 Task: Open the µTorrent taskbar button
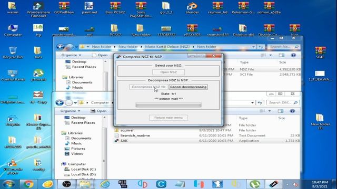click(255, 184)
